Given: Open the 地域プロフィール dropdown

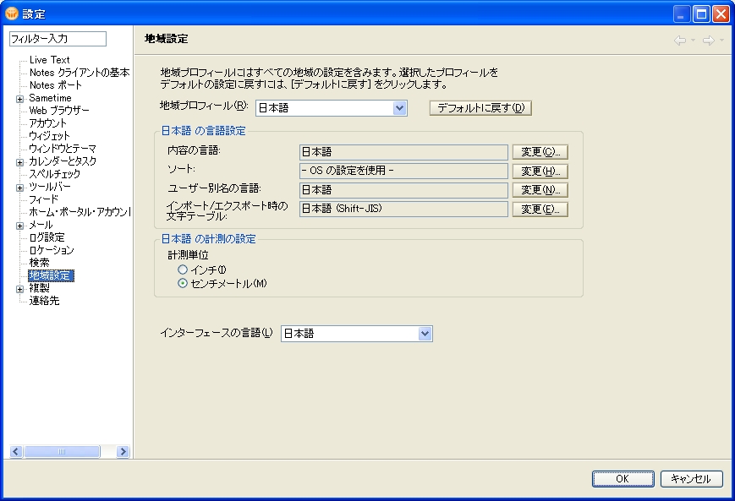Looking at the screenshot, I should [x=400, y=108].
